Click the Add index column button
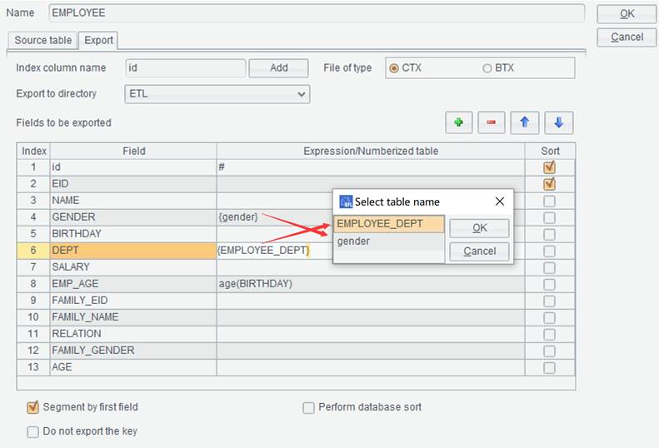This screenshot has width=659, height=448. point(278,68)
